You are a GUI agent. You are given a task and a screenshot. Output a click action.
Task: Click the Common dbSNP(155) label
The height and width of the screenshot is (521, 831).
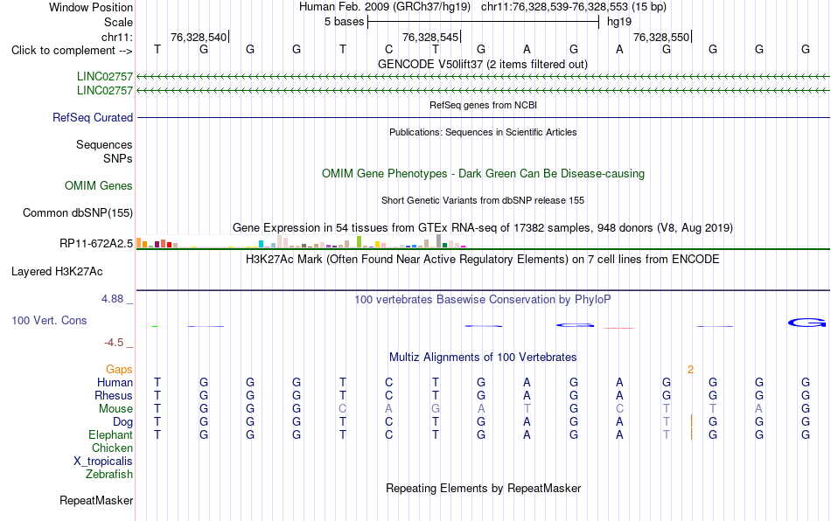78,212
